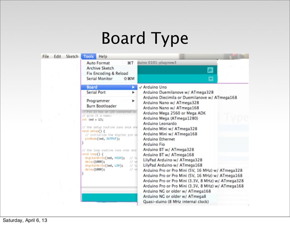Choose Arduino BT w/ ATmega168
This screenshot has height=225, width=290.
point(193,155)
